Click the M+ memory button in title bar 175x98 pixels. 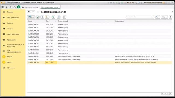130,2
